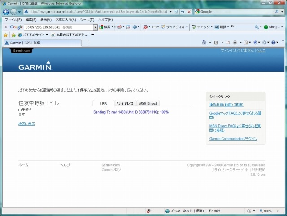The height and width of the screenshot is (216, 287).
Task: Open the おすすめサイト dropdown
Action: tap(47, 35)
